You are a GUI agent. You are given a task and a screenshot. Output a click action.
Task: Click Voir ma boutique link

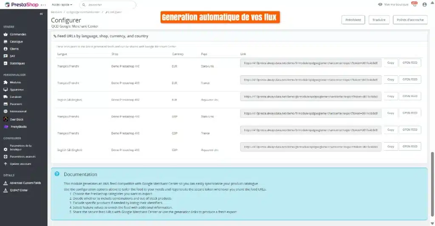click(x=396, y=4)
